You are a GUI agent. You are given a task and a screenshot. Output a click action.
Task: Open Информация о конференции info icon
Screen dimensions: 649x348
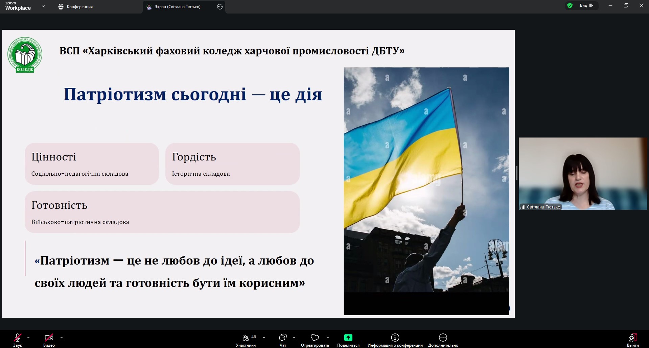point(395,338)
